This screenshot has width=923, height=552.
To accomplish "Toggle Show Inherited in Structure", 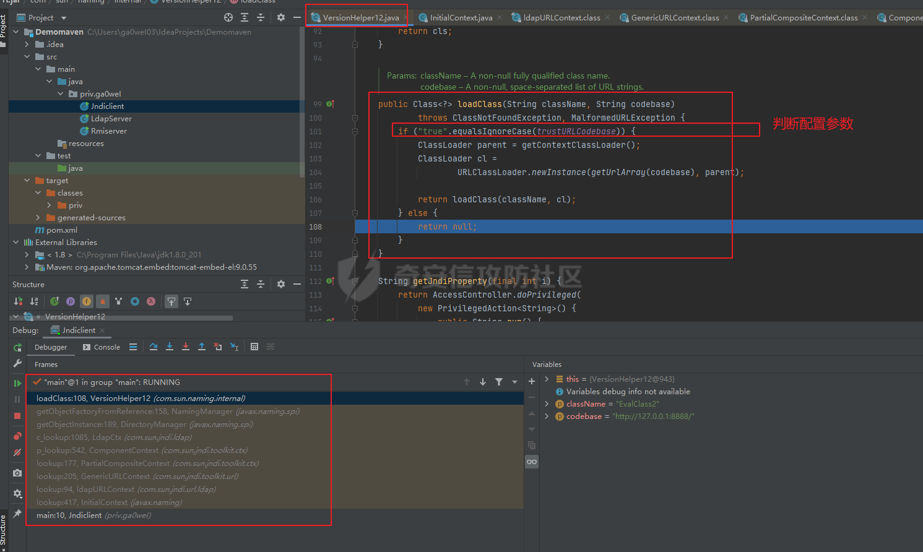I will point(119,301).
